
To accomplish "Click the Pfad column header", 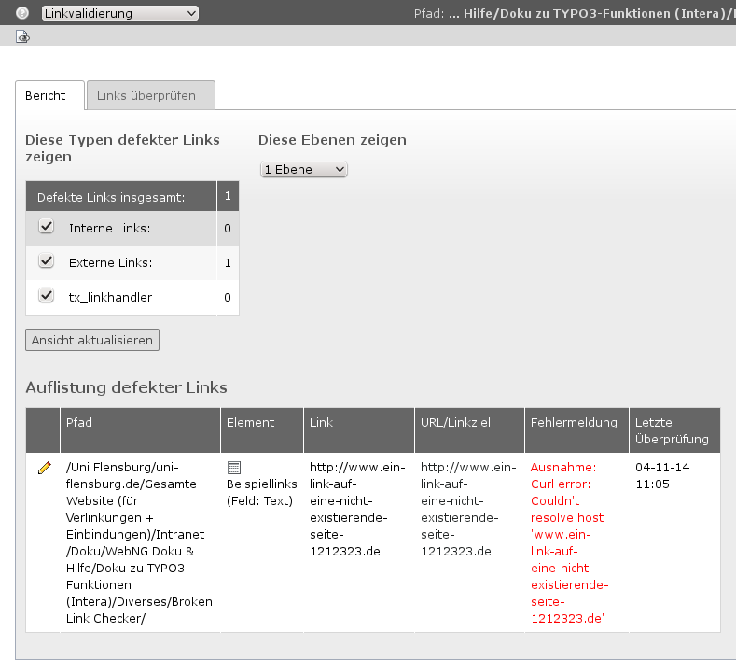I will 79,423.
